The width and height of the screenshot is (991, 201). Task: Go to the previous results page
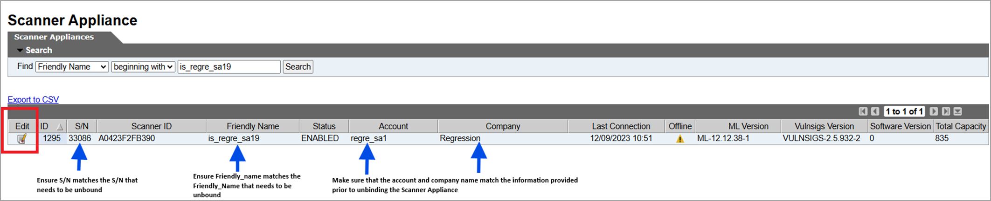875,111
